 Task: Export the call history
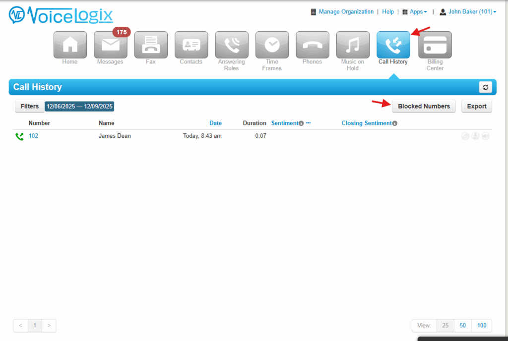[477, 106]
